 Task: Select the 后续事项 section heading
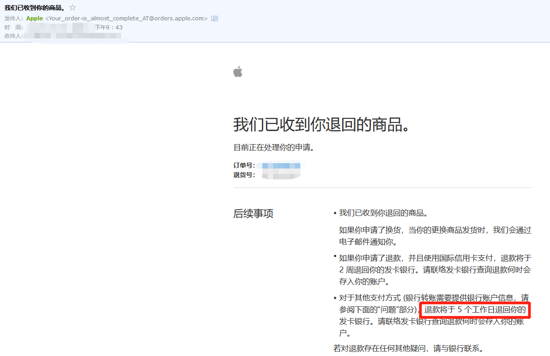tap(254, 213)
